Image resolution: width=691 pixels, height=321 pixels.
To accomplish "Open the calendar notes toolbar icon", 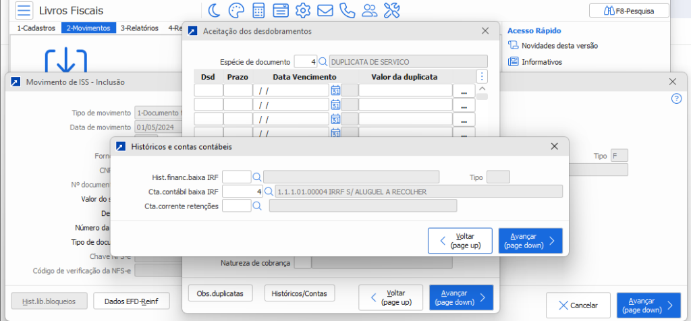I will click(x=281, y=10).
